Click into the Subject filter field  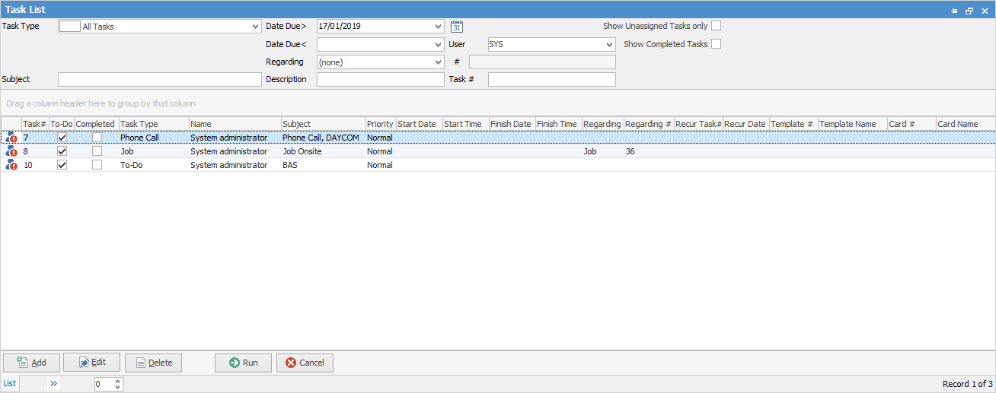159,79
